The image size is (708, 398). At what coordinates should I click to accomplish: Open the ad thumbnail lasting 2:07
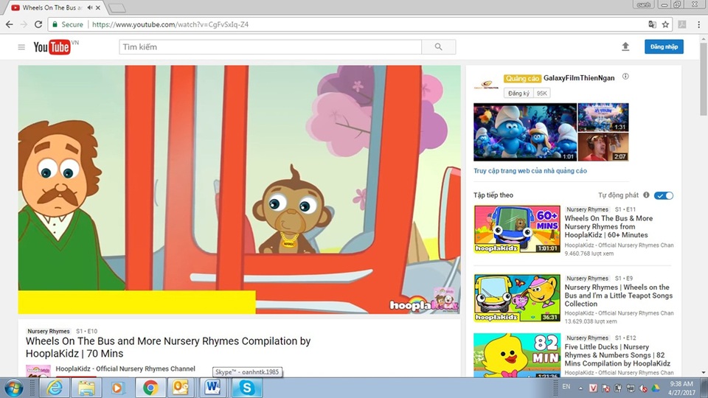[x=603, y=147]
